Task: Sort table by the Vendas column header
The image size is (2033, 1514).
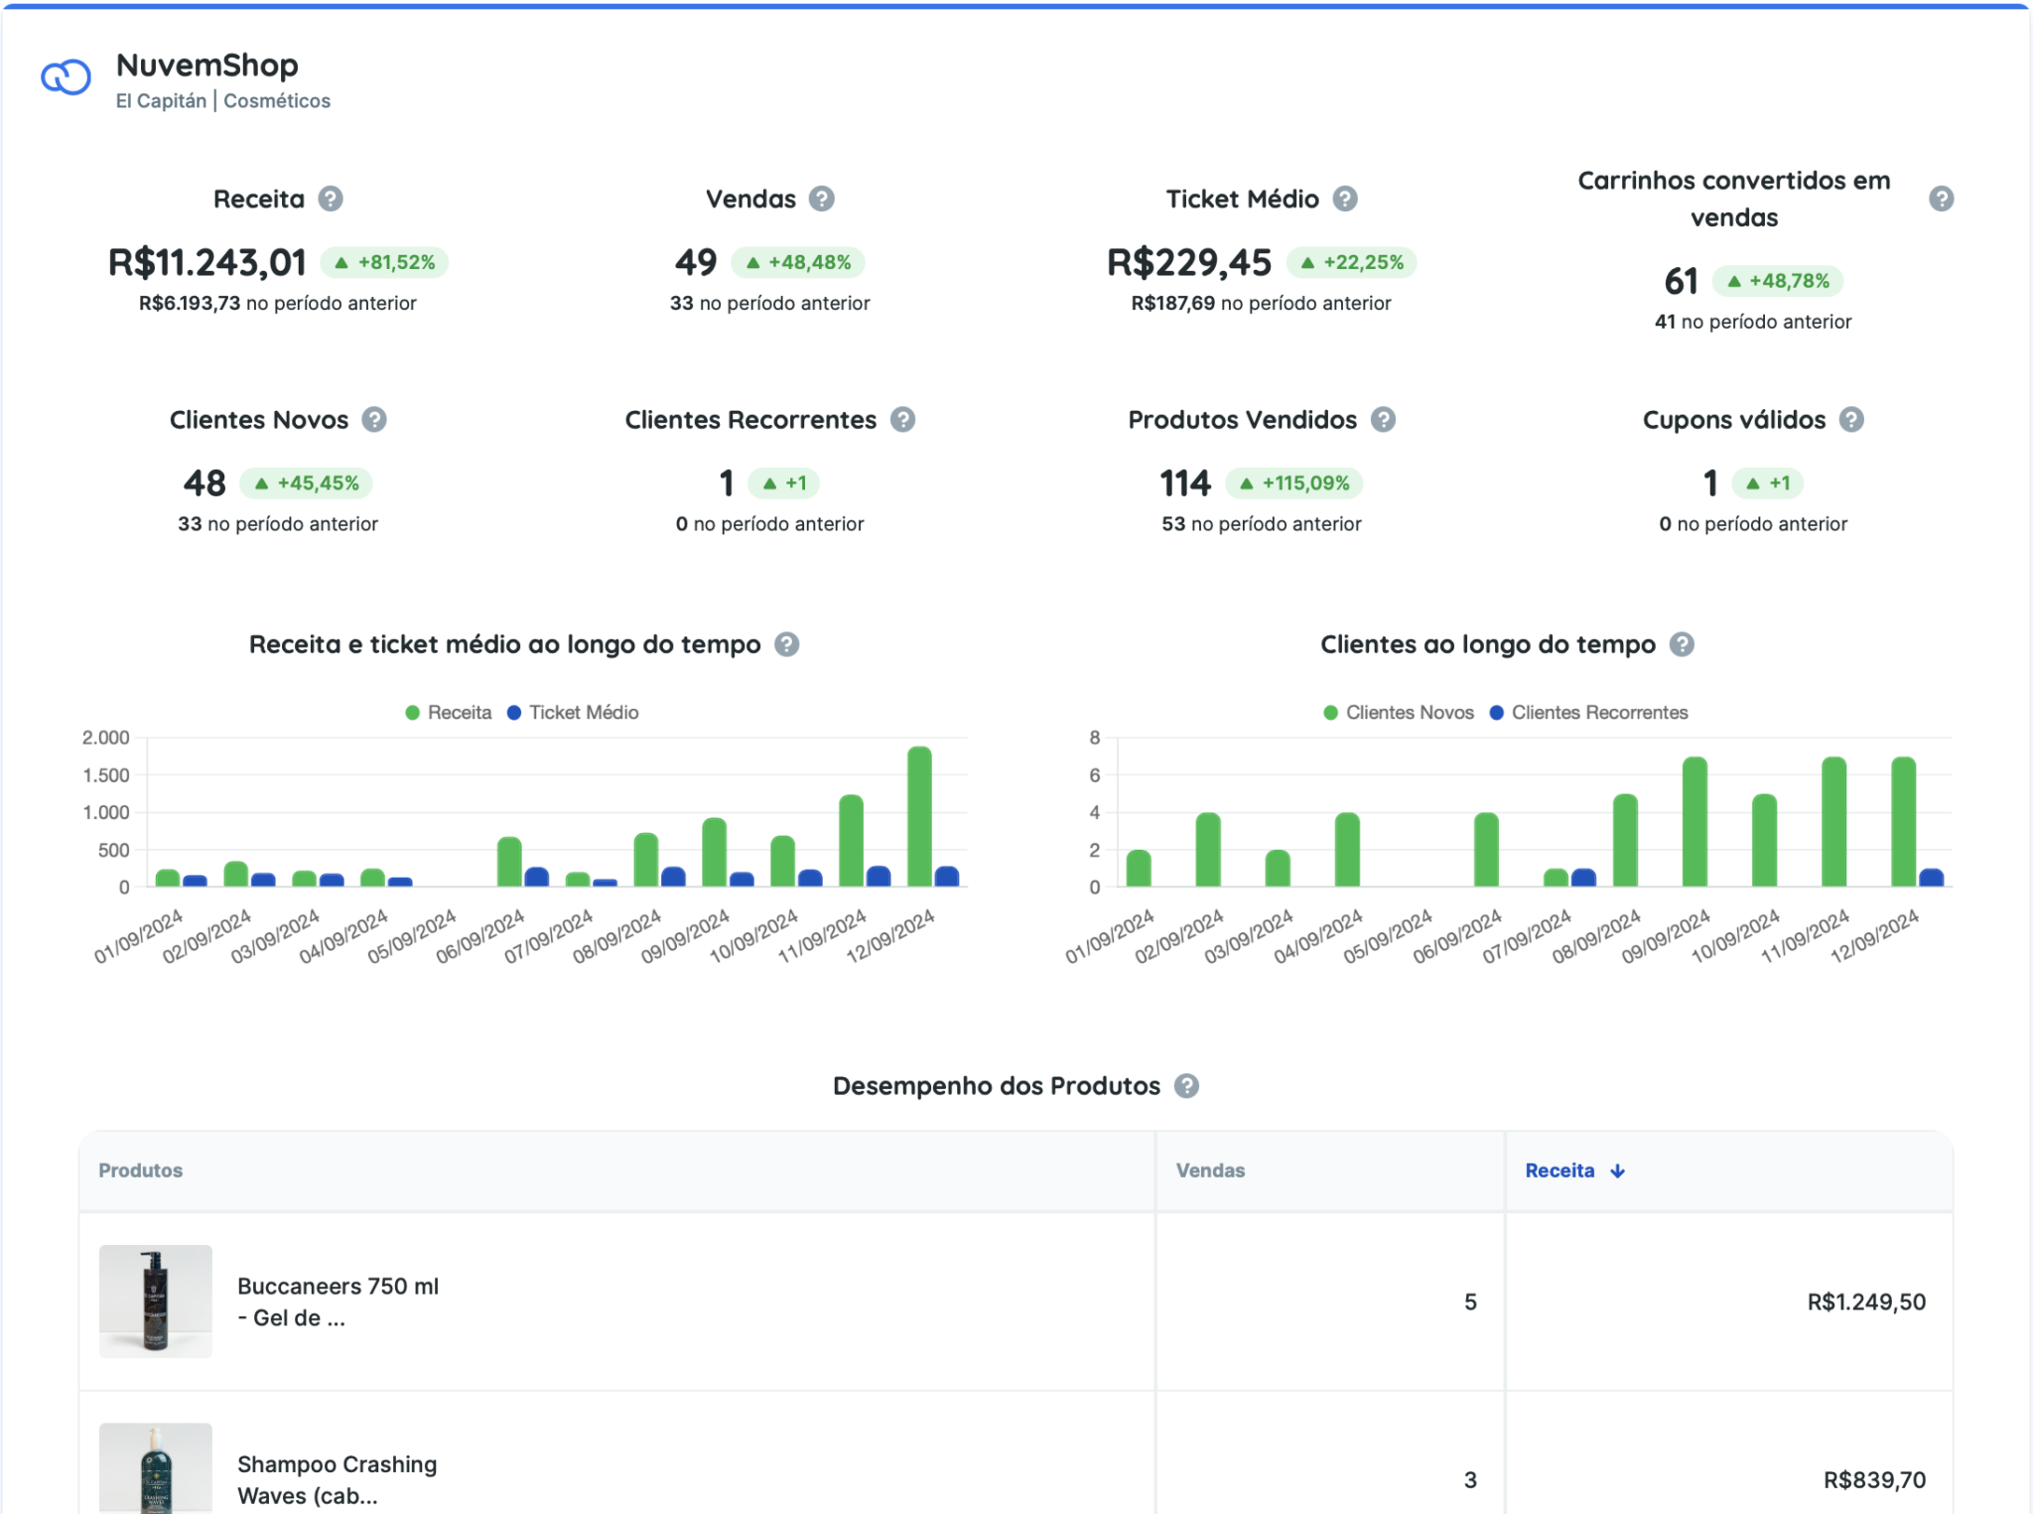Action: click(1210, 1170)
